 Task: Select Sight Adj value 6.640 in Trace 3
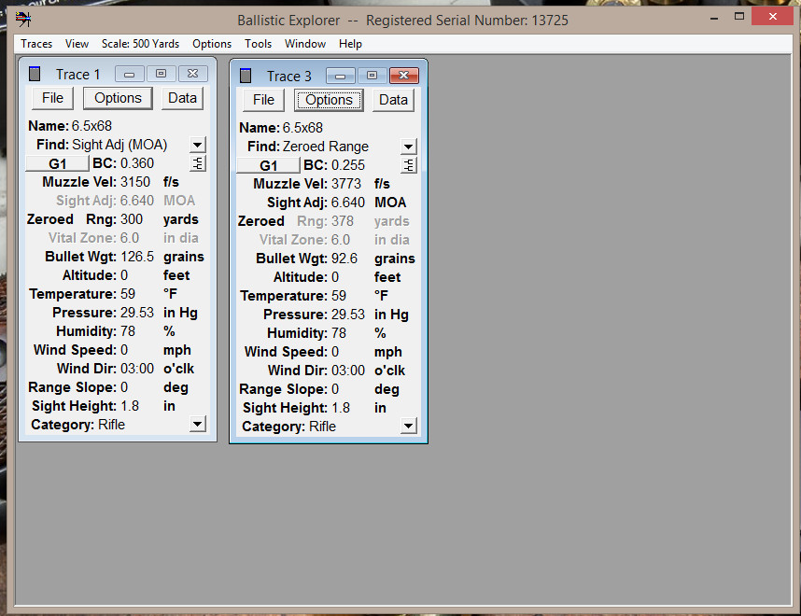click(348, 203)
